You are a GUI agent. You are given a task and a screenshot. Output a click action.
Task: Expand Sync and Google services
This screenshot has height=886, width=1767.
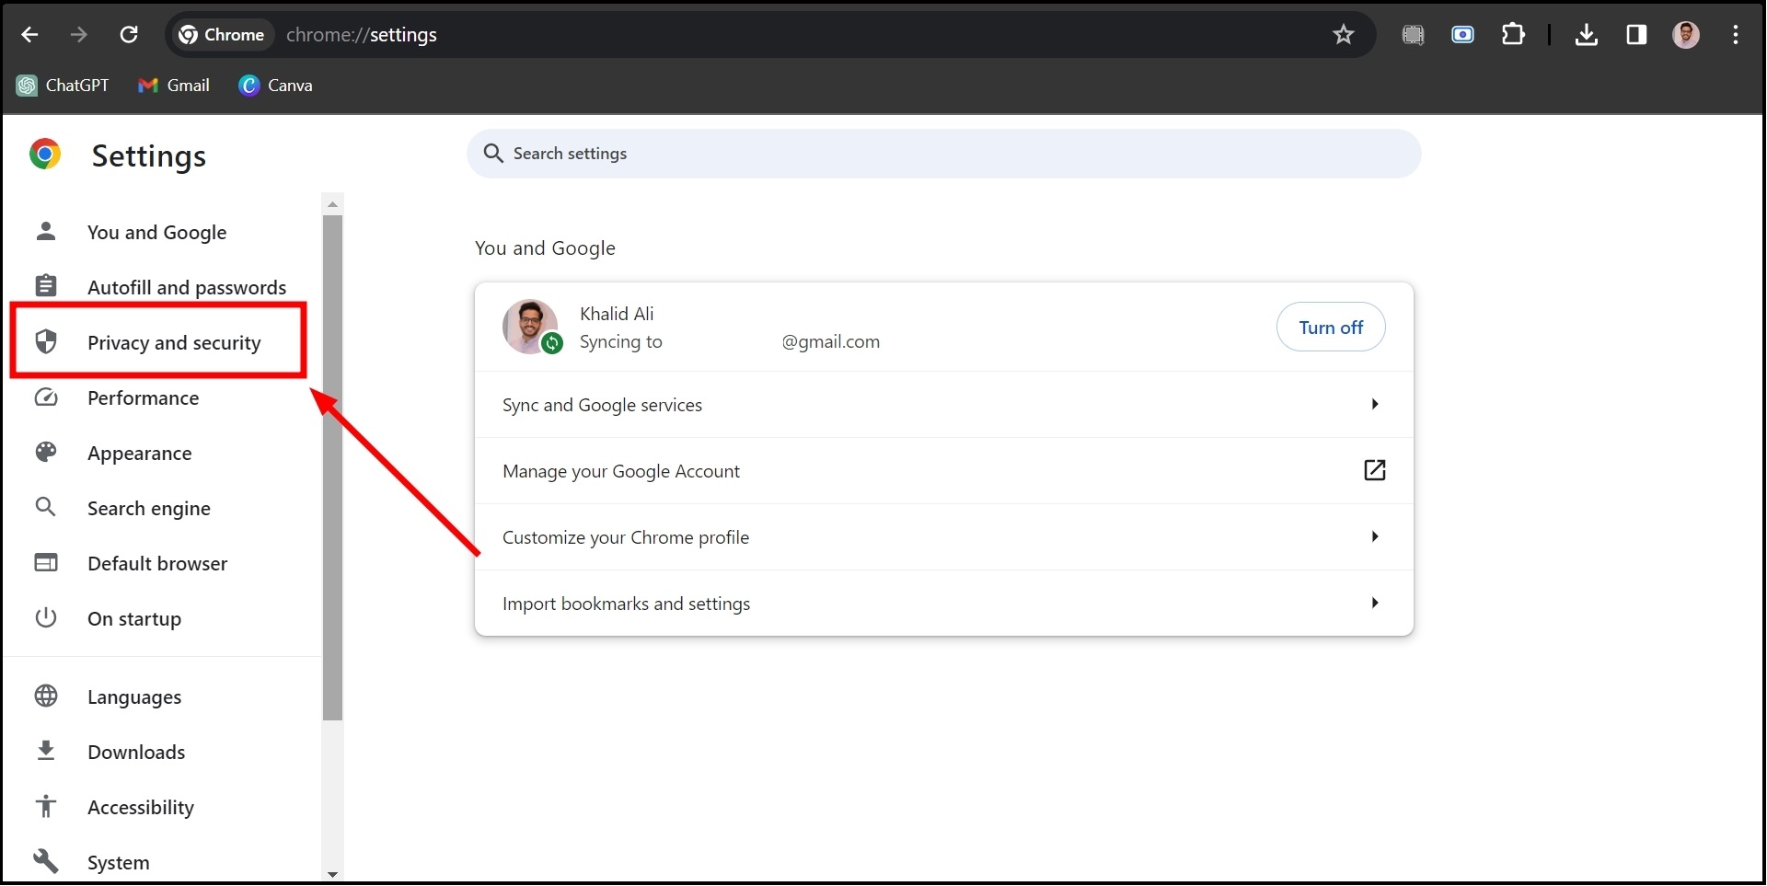pyautogui.click(x=942, y=405)
